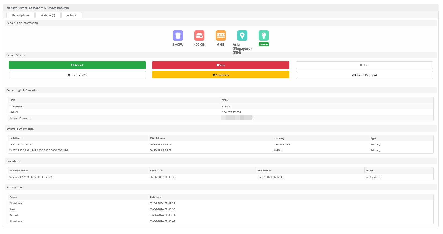Click the Server Actions section heading

coord(16,55)
